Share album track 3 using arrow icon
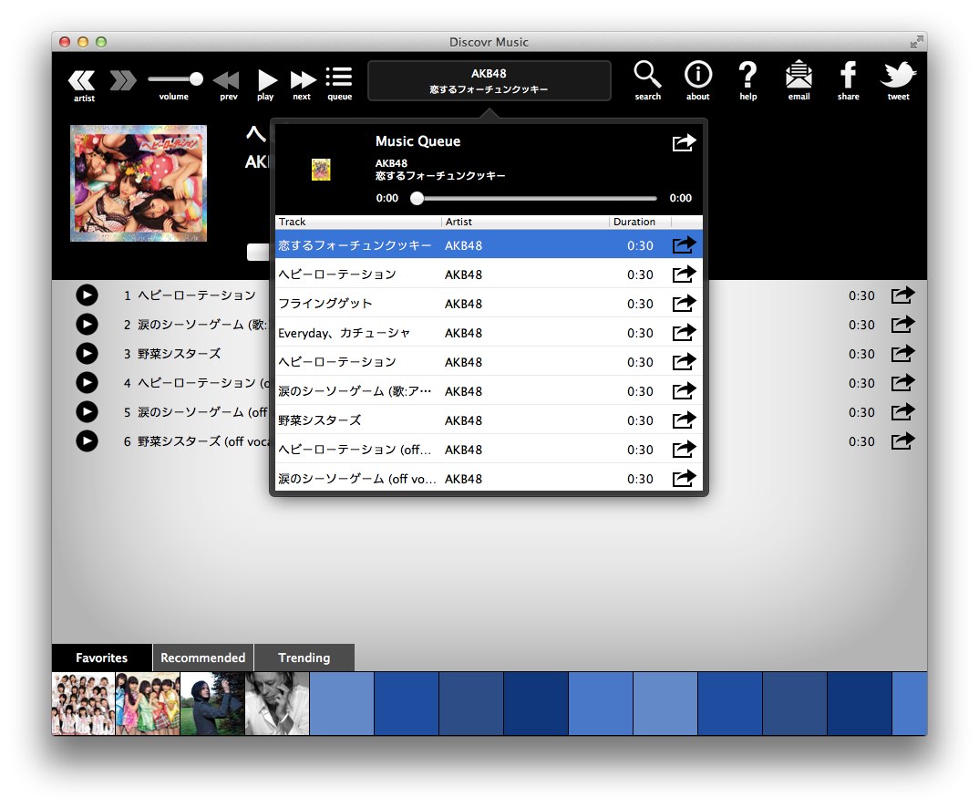 click(x=902, y=354)
